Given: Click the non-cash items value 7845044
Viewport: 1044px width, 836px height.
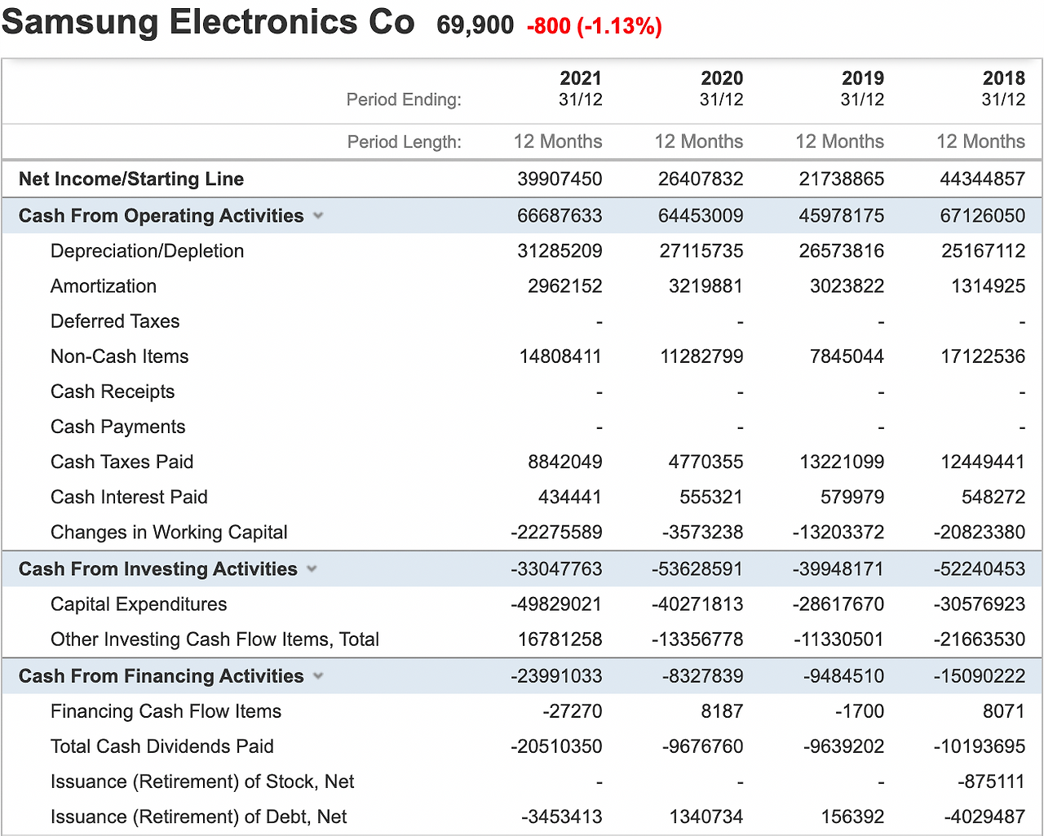Looking at the screenshot, I should tap(847, 356).
